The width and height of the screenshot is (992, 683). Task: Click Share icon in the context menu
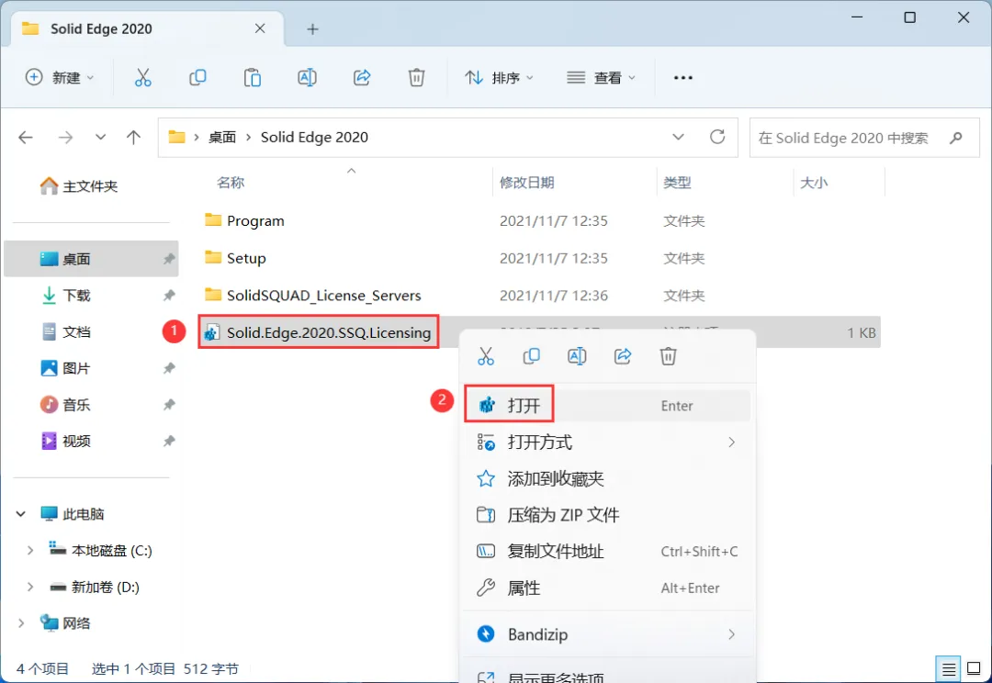(x=623, y=356)
